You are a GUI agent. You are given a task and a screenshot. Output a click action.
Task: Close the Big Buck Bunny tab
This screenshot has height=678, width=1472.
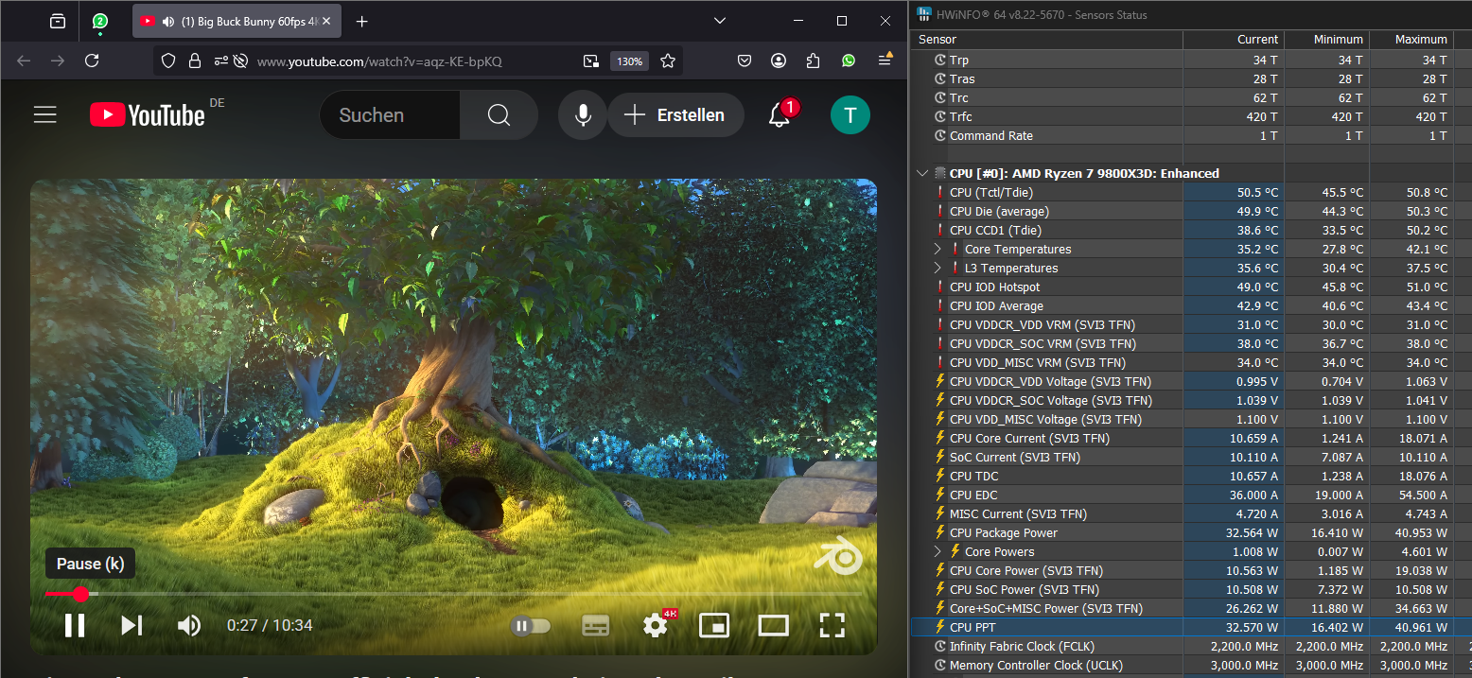point(327,21)
